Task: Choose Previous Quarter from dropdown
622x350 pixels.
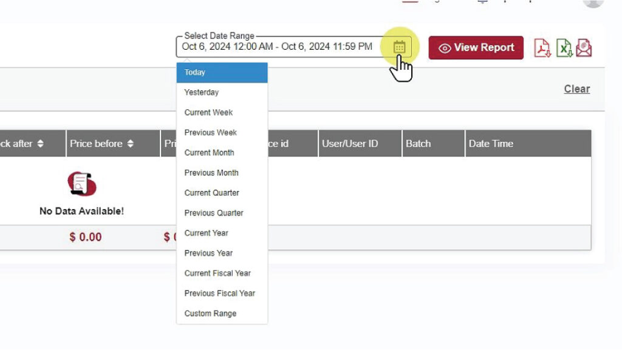Action: pyautogui.click(x=214, y=213)
